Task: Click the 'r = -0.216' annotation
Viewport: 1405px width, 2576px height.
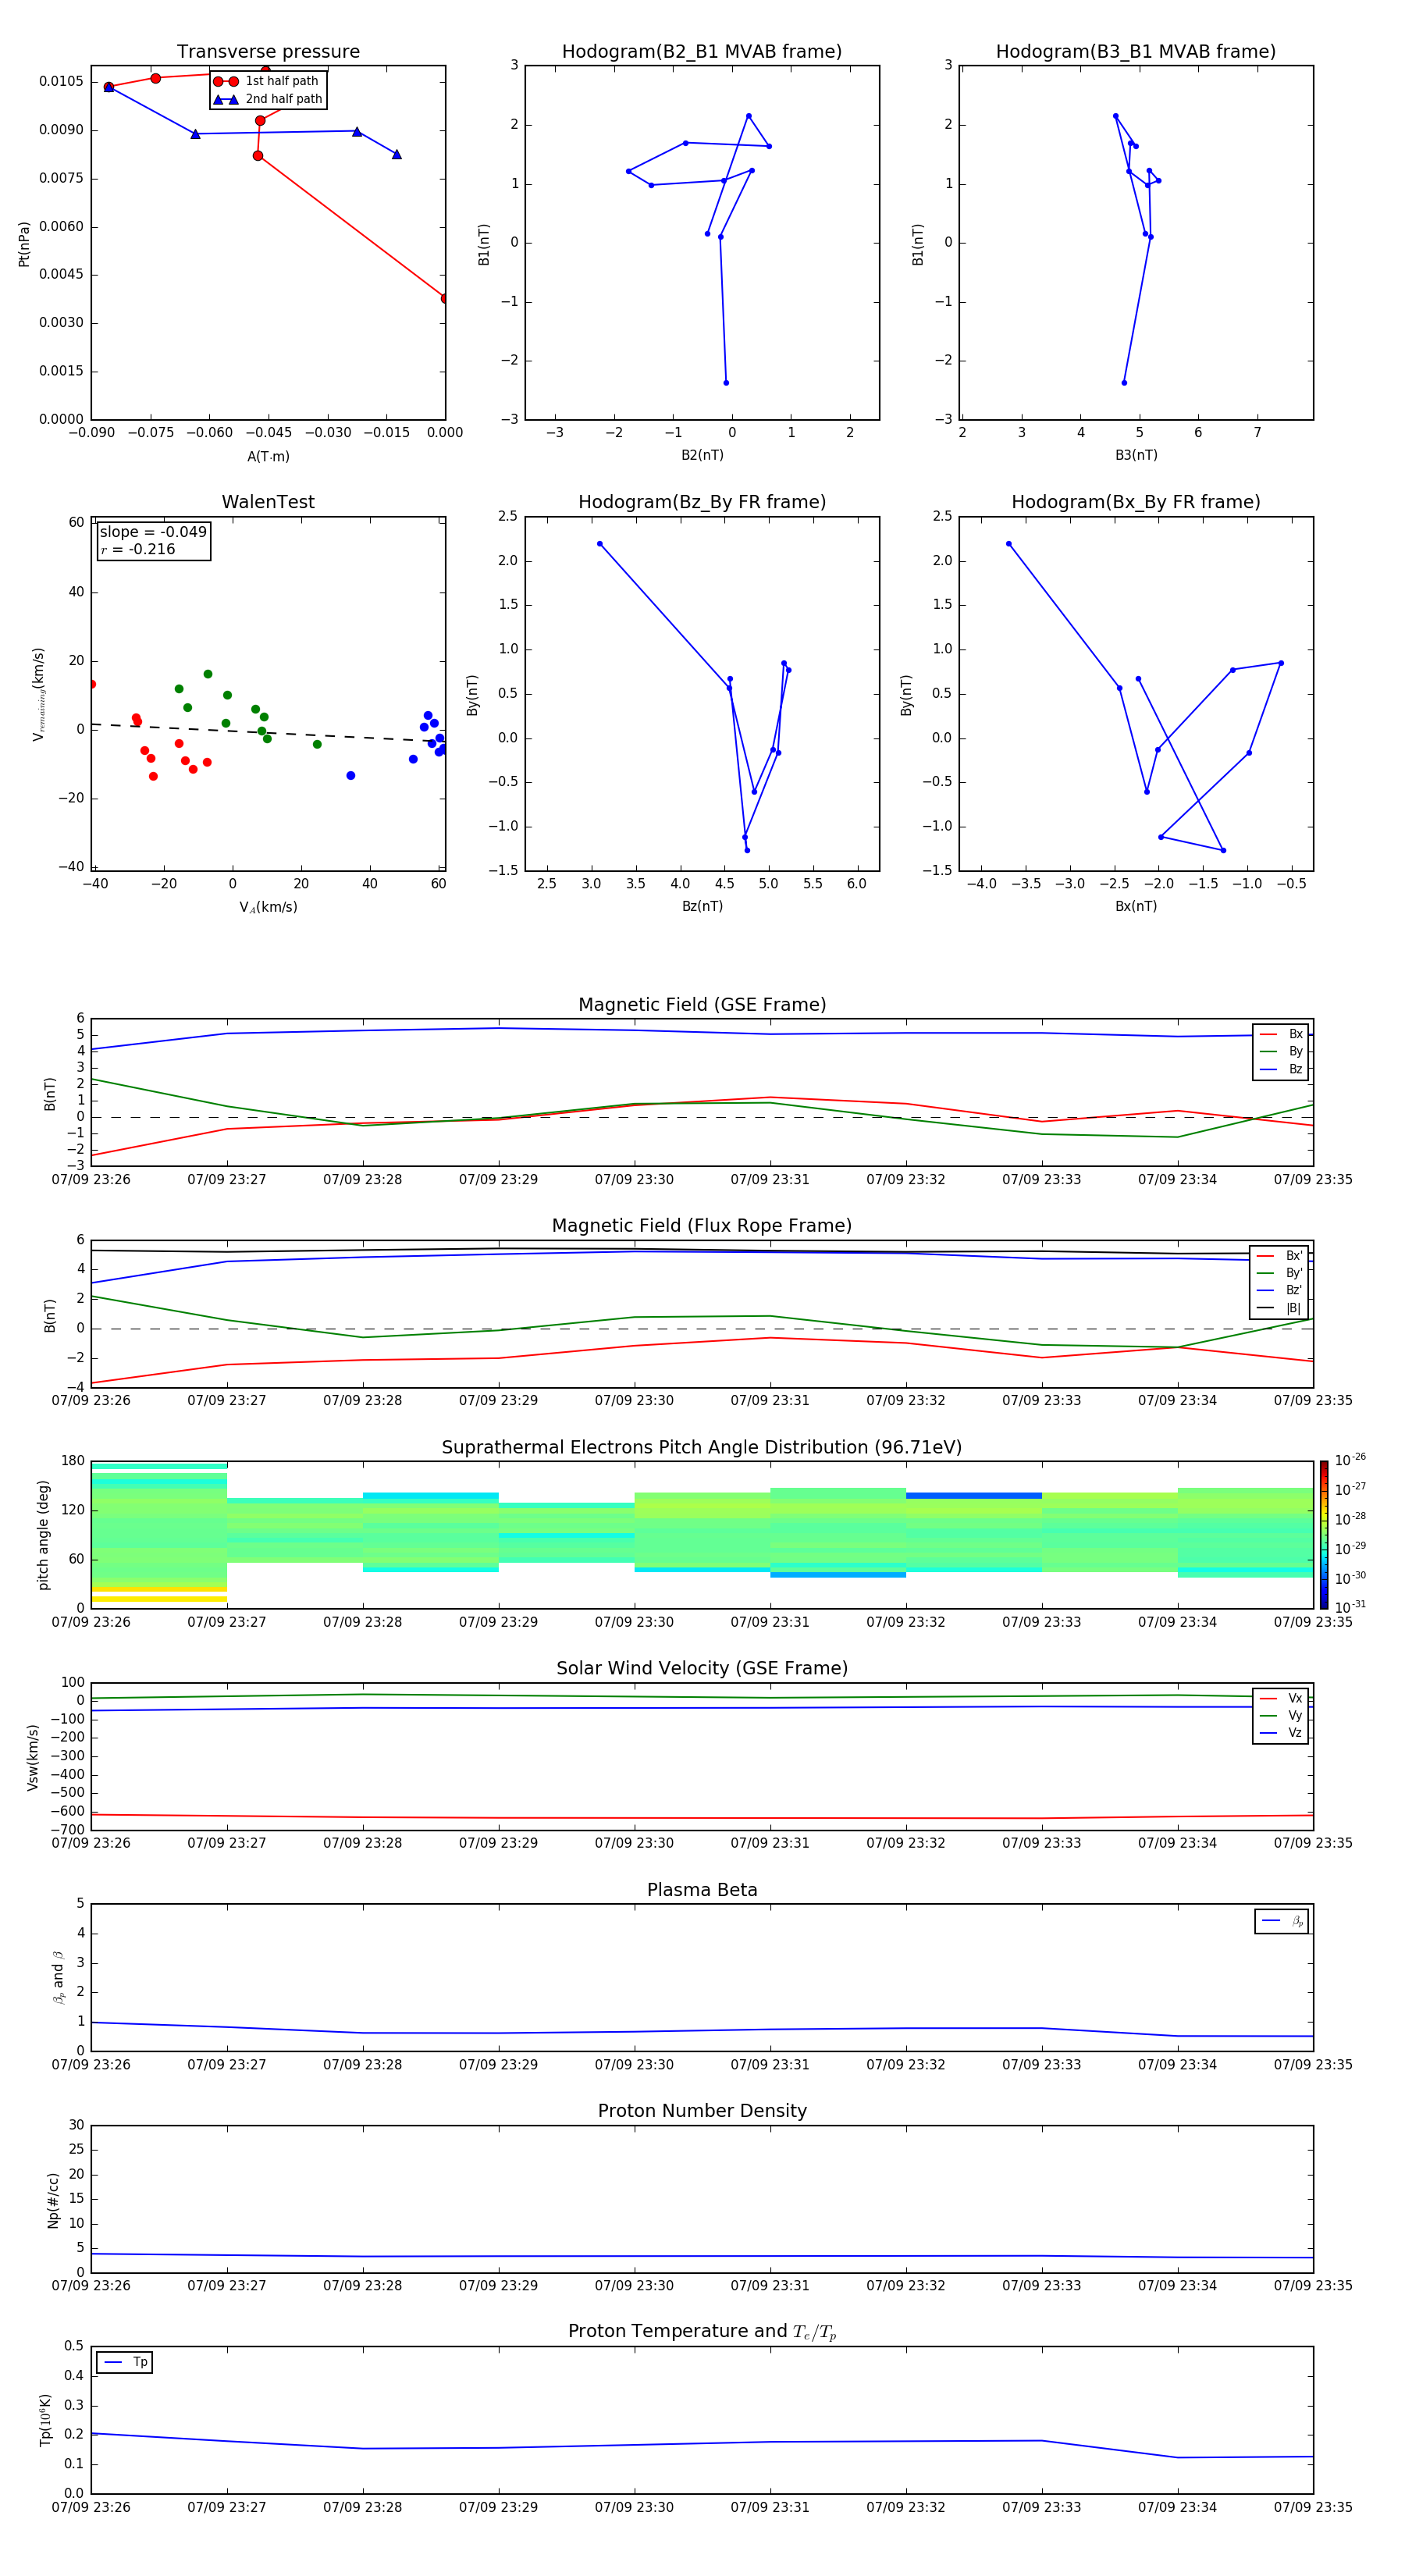Action: coord(138,549)
